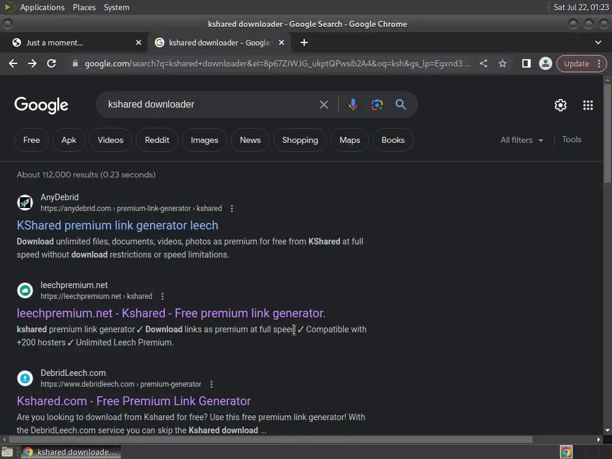Submit search with magnifier icon
This screenshot has height=459, width=612.
400,105
